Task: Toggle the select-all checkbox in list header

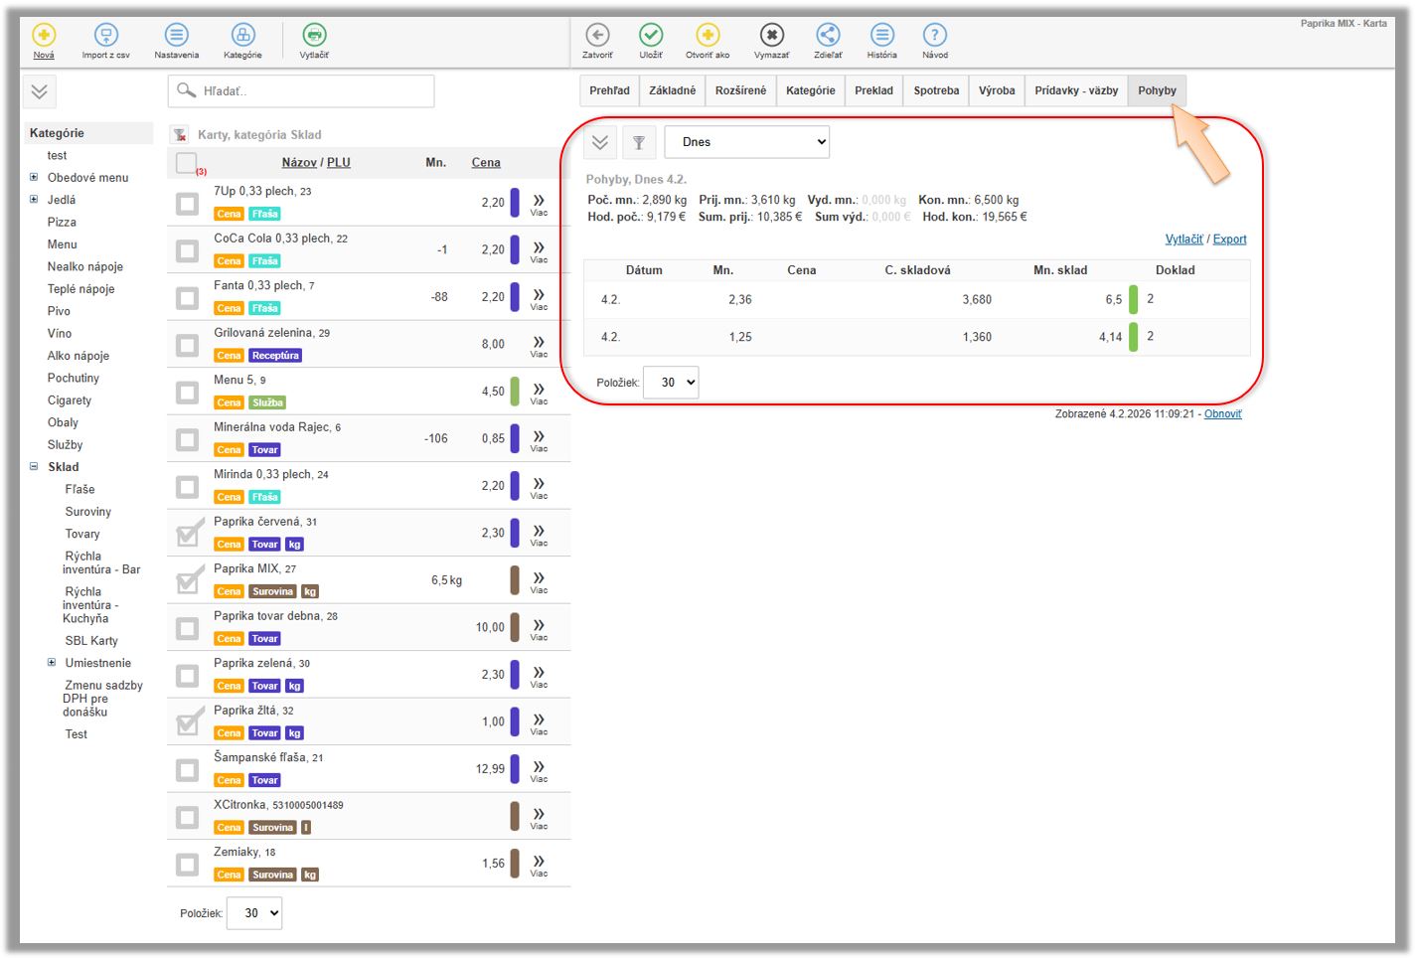Action: pyautogui.click(x=186, y=163)
